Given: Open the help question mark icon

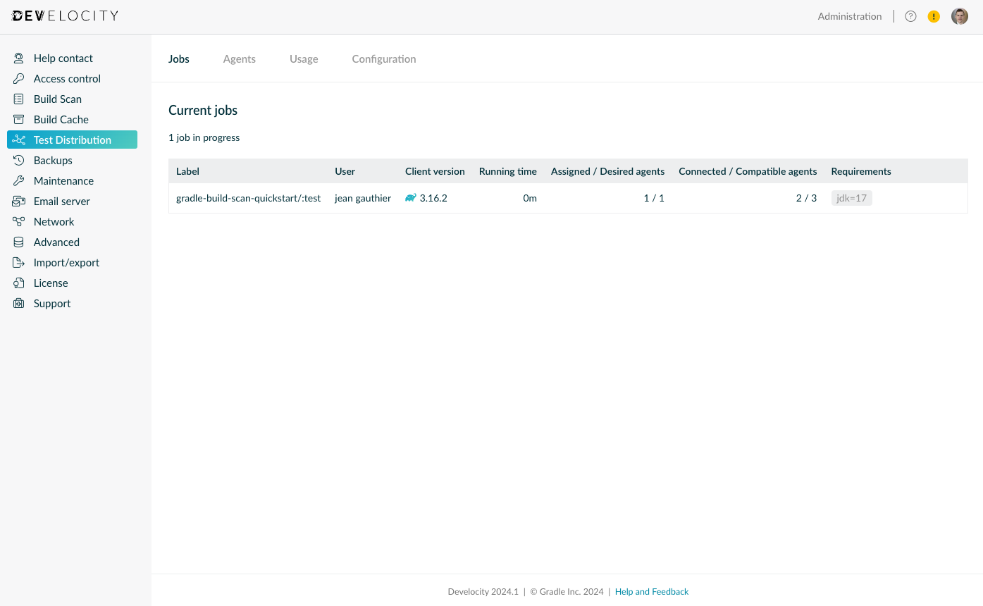Looking at the screenshot, I should tap(910, 16).
